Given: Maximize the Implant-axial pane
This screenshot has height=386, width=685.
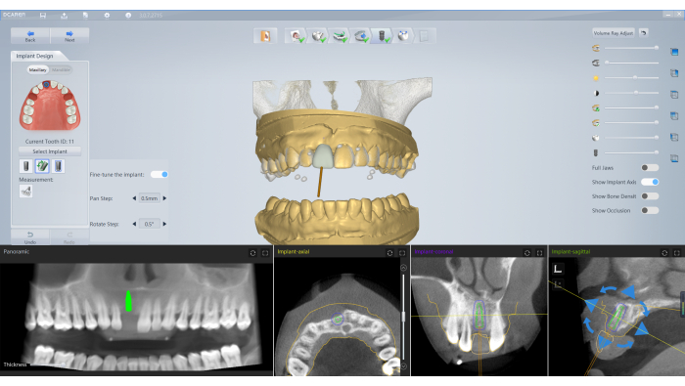Looking at the screenshot, I should (402, 253).
